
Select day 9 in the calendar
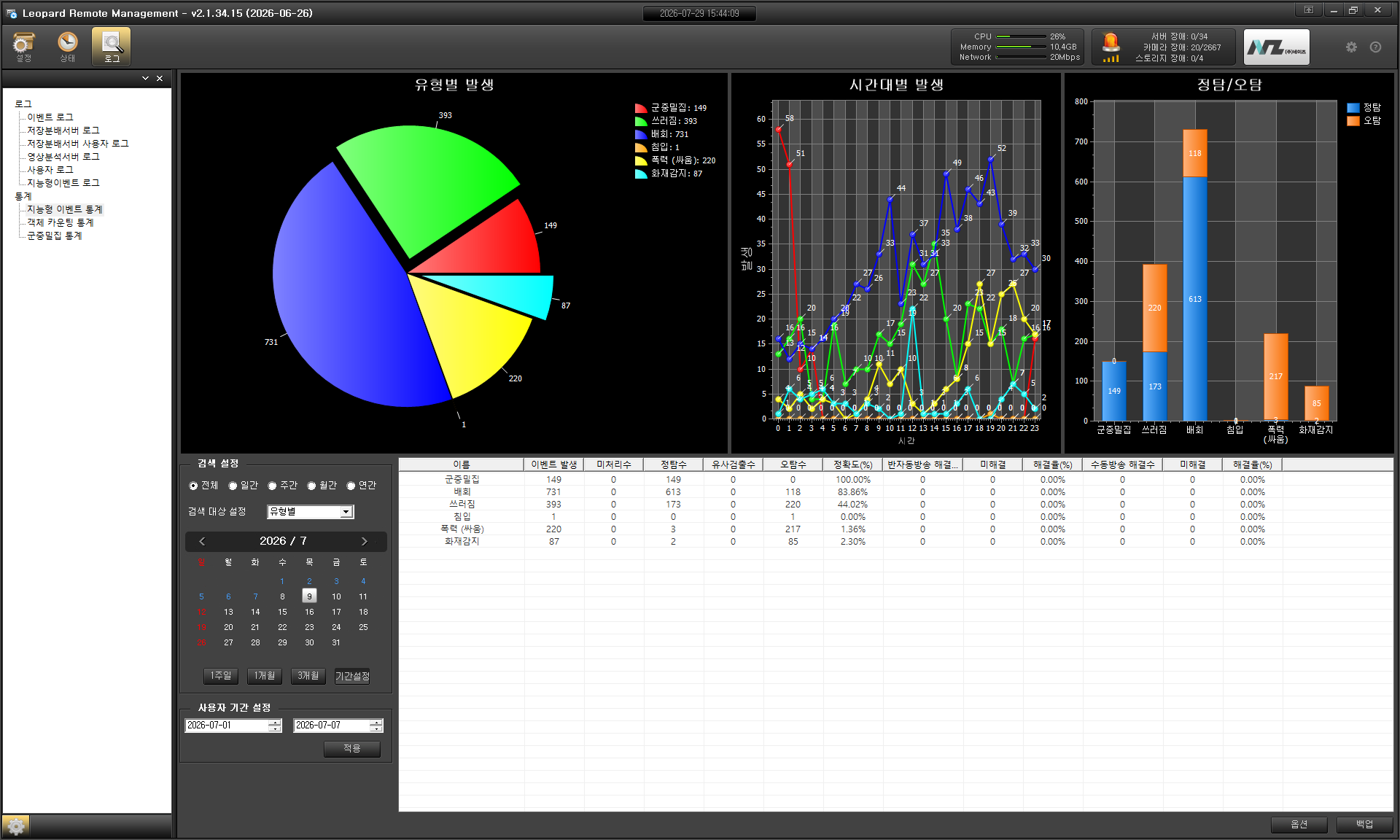(309, 596)
